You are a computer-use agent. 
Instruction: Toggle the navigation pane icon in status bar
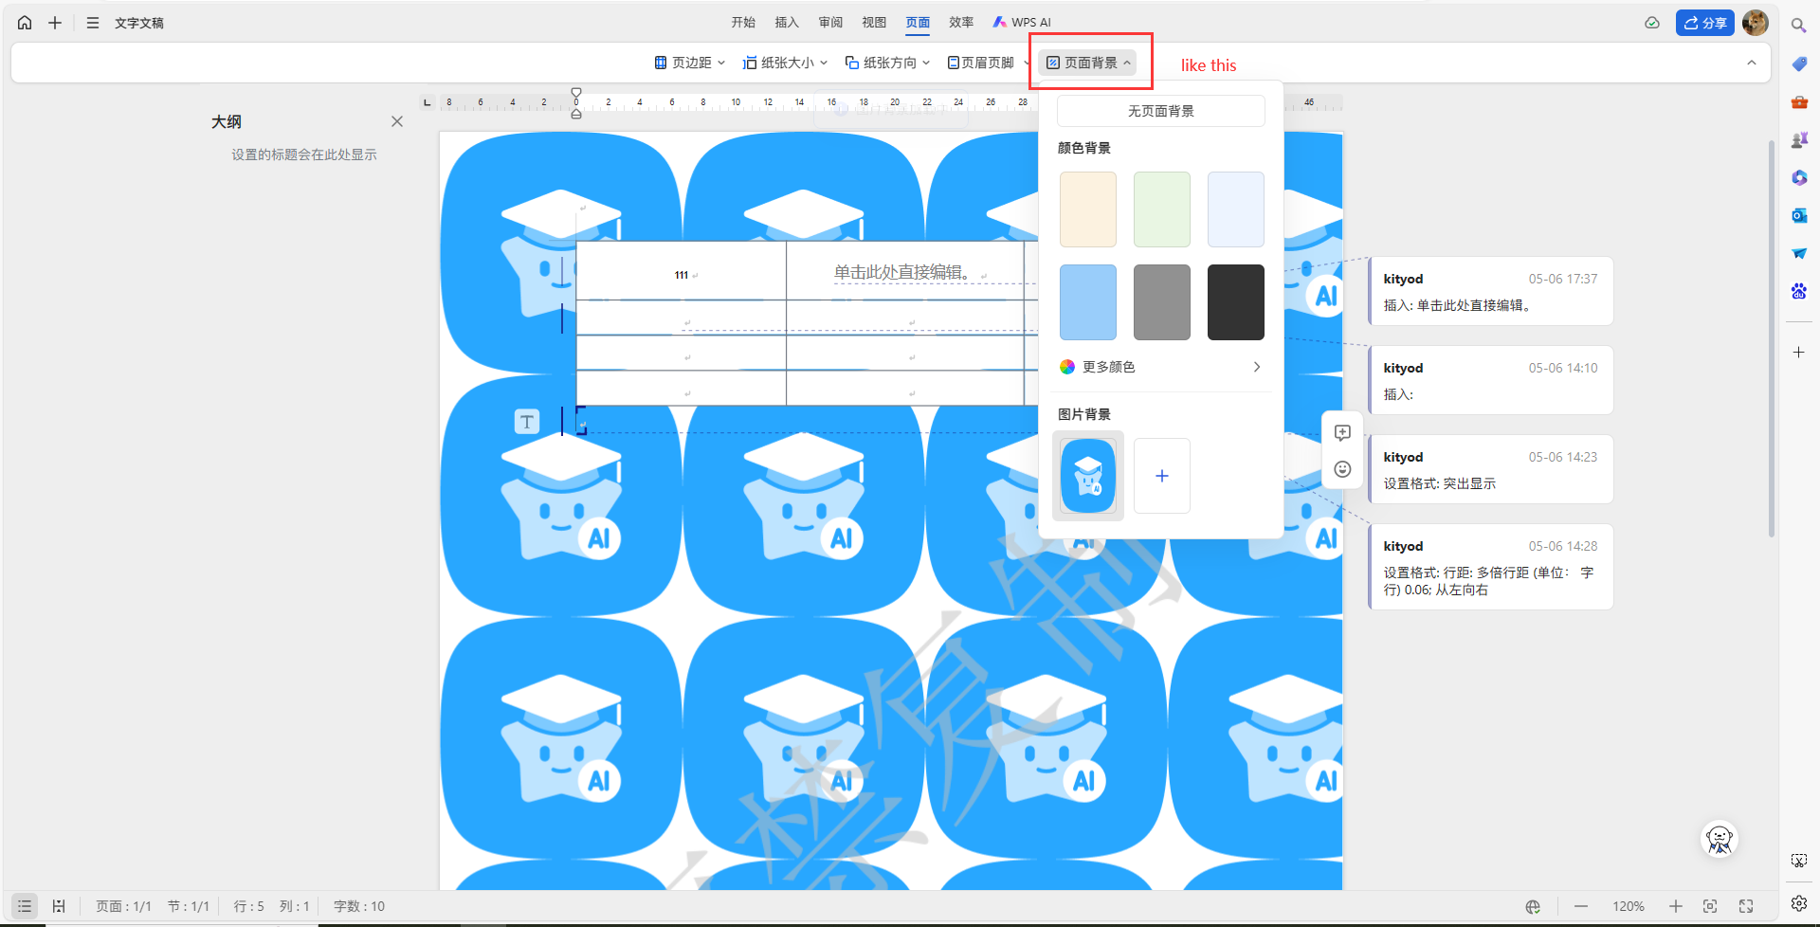(x=59, y=906)
